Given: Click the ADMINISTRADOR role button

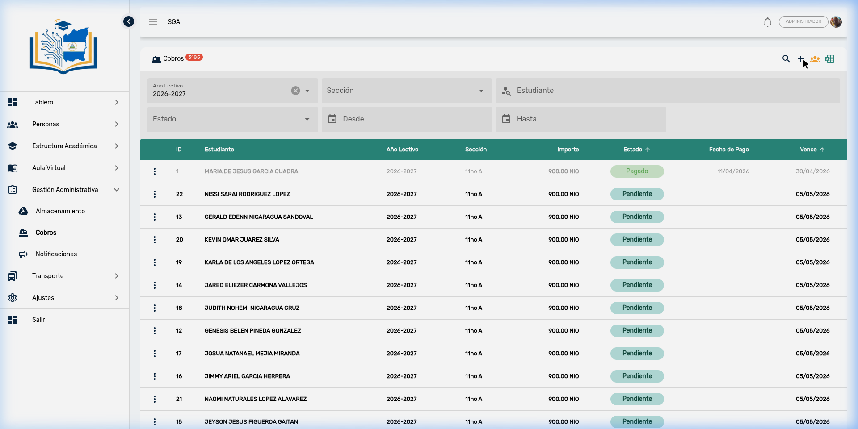Looking at the screenshot, I should pos(803,21).
